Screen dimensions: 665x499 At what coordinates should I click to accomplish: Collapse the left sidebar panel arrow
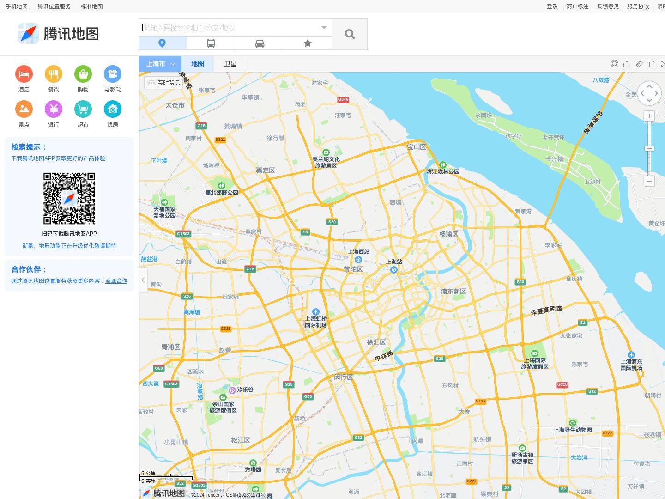143,280
